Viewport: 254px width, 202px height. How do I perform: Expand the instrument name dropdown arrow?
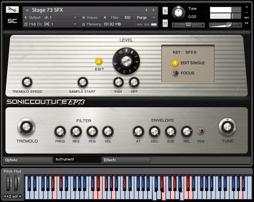click(x=27, y=11)
